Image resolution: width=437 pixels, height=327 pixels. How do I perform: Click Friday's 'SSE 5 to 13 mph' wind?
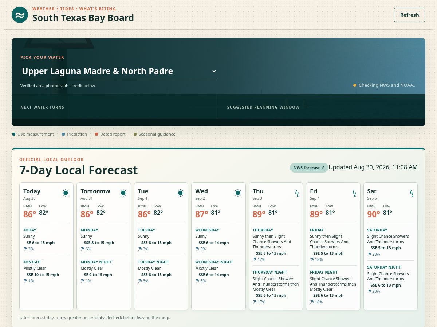point(328,253)
